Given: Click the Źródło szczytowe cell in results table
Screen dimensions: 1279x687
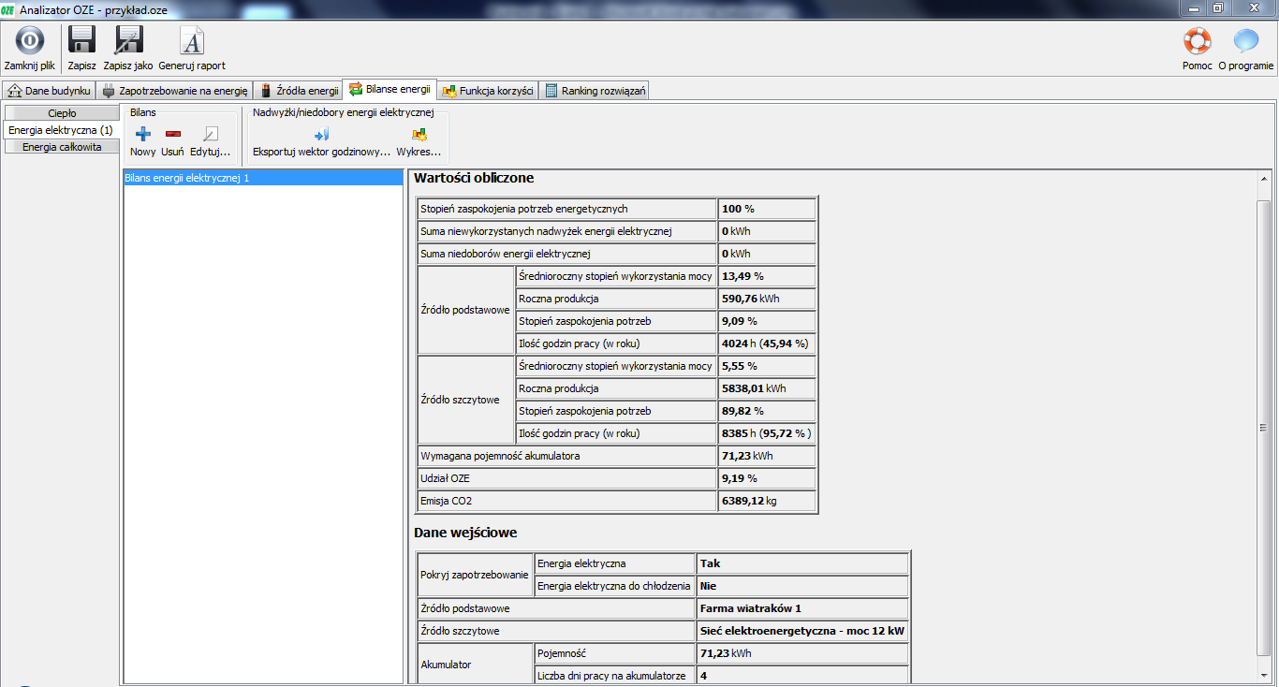Looking at the screenshot, I should tap(465, 400).
